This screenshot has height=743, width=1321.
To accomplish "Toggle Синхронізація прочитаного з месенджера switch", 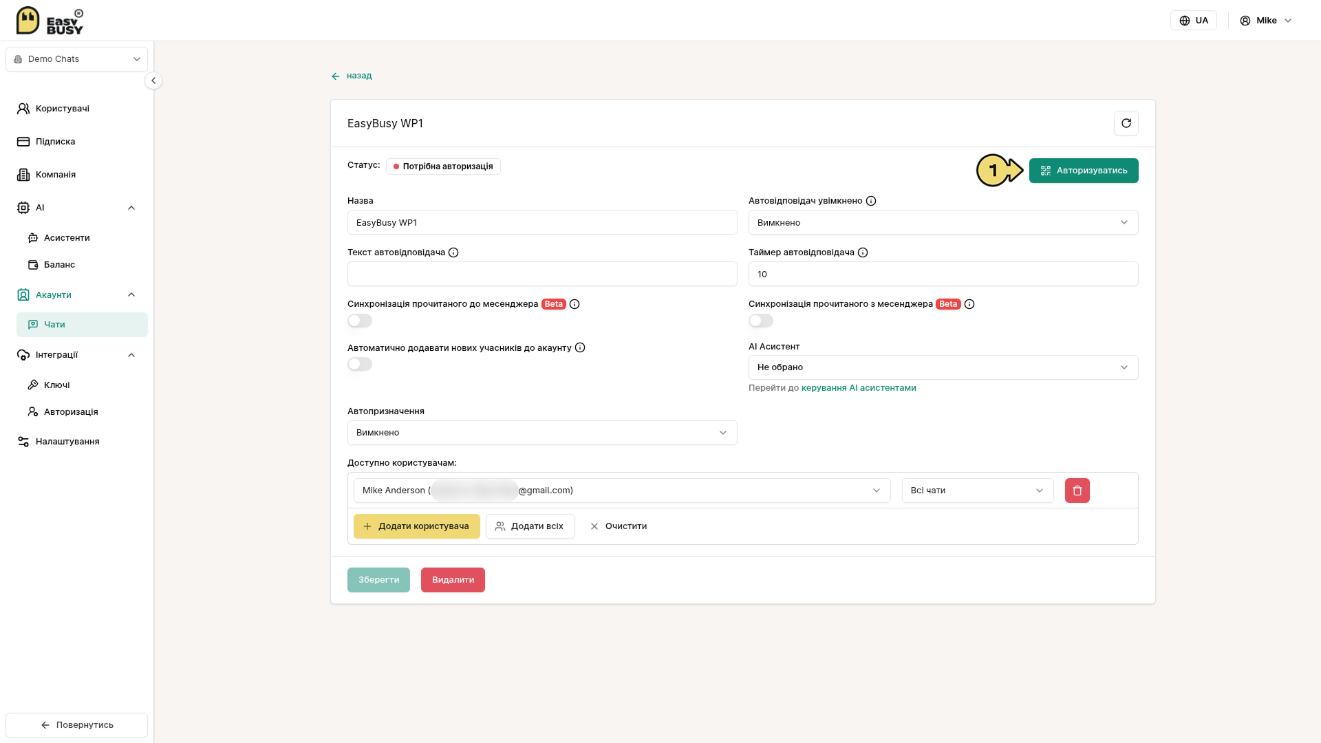I will tap(761, 321).
